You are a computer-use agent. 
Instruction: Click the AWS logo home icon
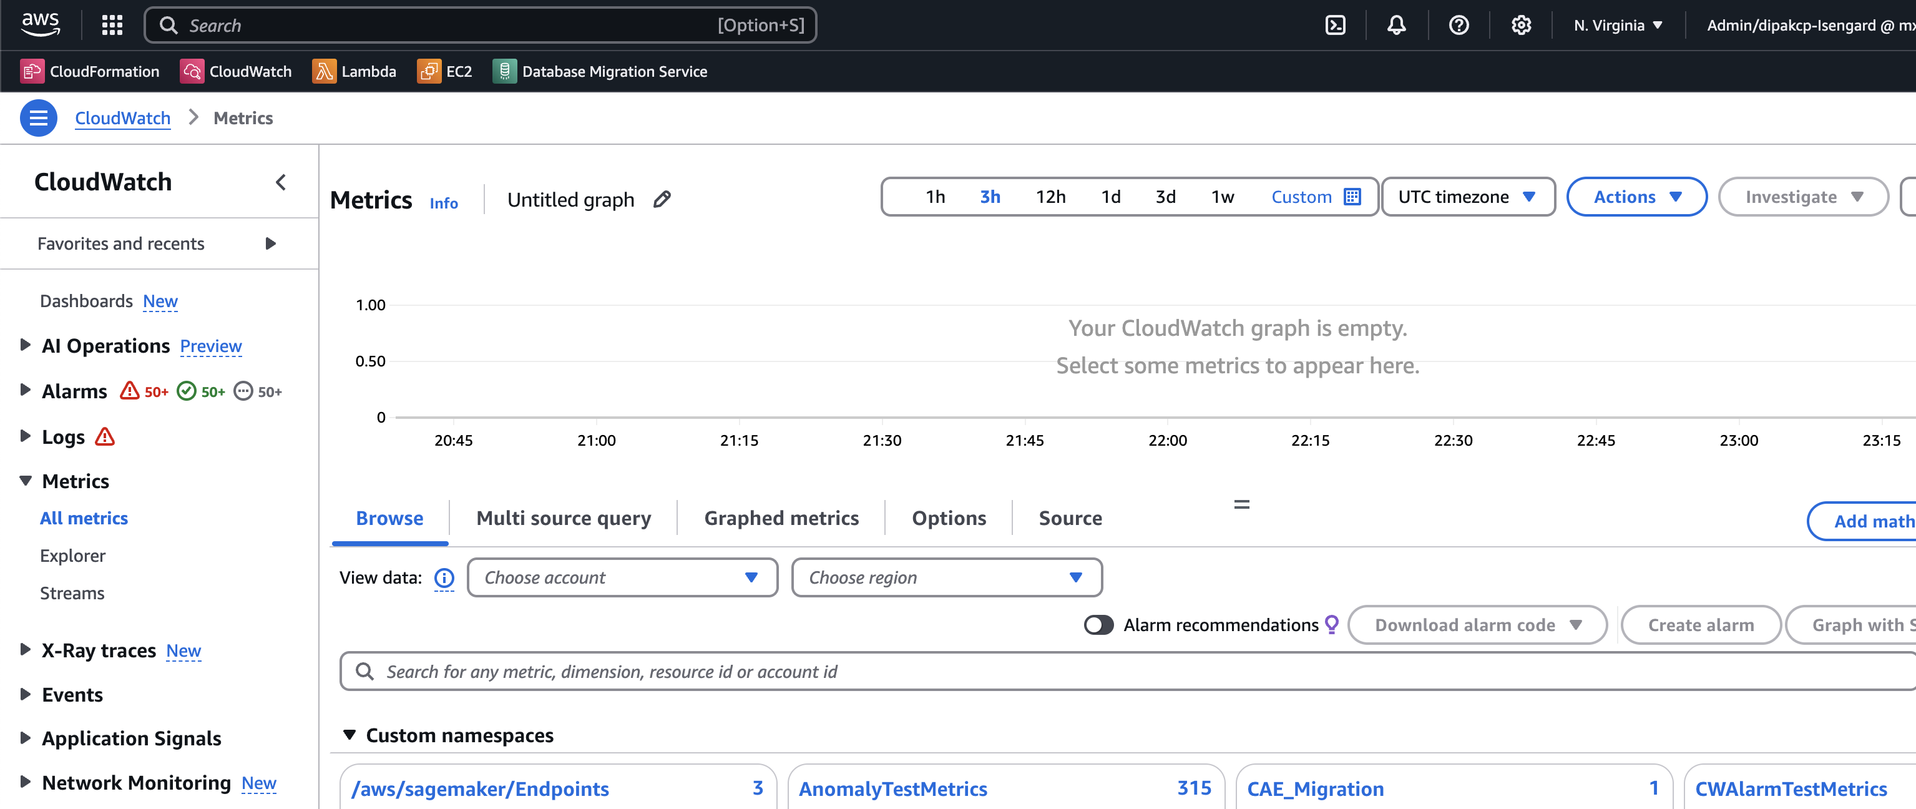(40, 24)
